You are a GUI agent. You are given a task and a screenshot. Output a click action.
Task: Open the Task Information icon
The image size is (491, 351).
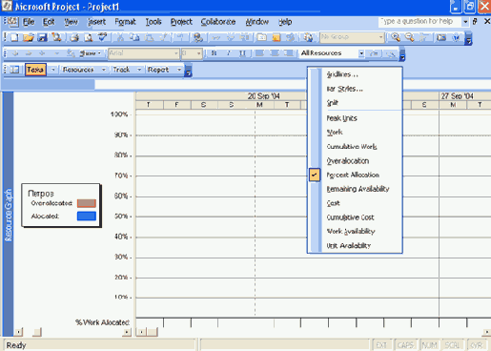point(262,37)
